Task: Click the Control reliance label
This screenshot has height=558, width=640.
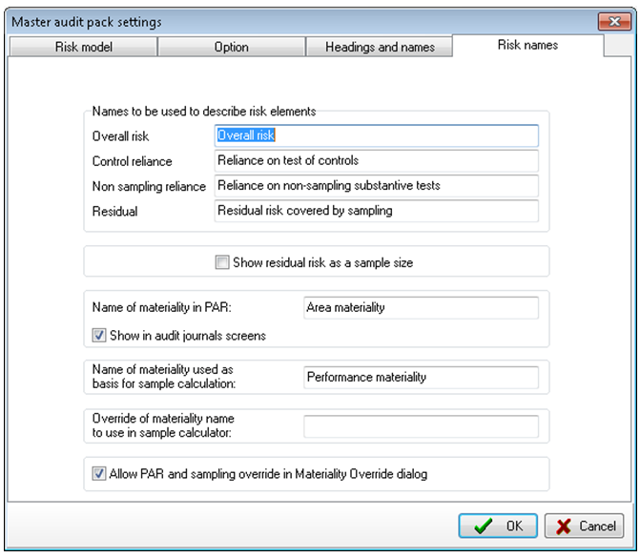Action: [x=132, y=161]
